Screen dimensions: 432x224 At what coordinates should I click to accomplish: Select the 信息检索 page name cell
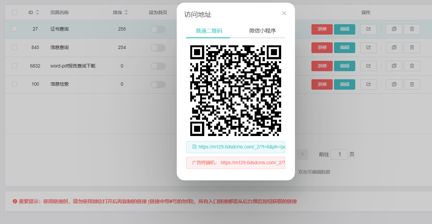point(59,84)
